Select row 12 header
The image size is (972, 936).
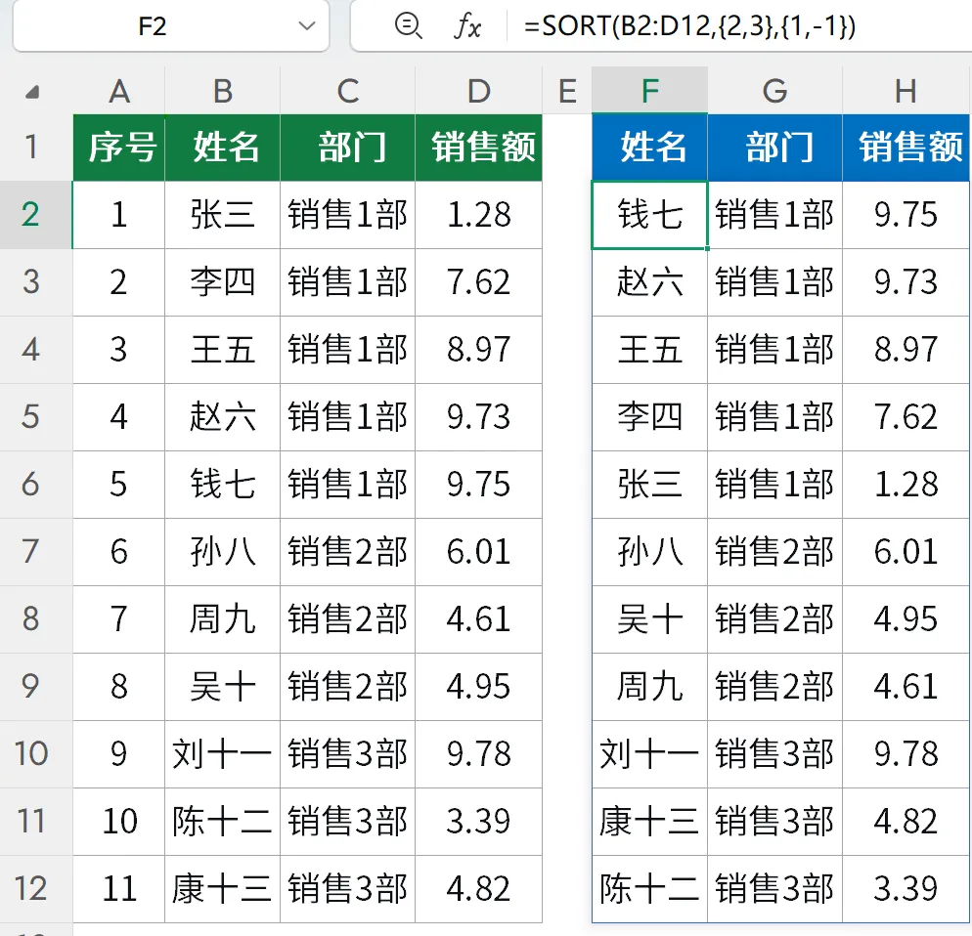tap(31, 889)
